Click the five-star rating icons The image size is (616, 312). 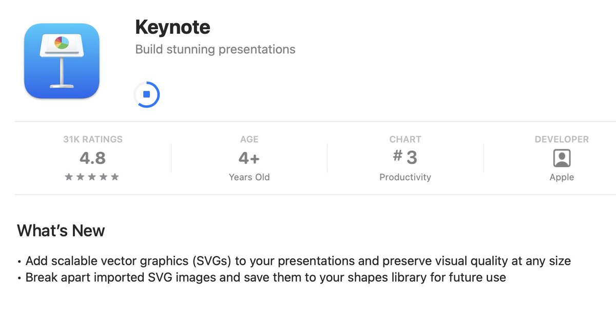[x=92, y=177]
